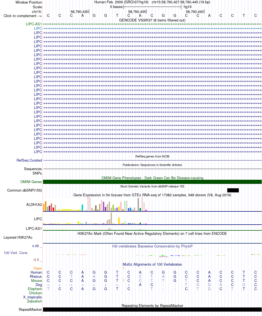Click the green LIPC-AS1 arrowed transcript line
The image size is (262, 316).
tap(153, 24)
